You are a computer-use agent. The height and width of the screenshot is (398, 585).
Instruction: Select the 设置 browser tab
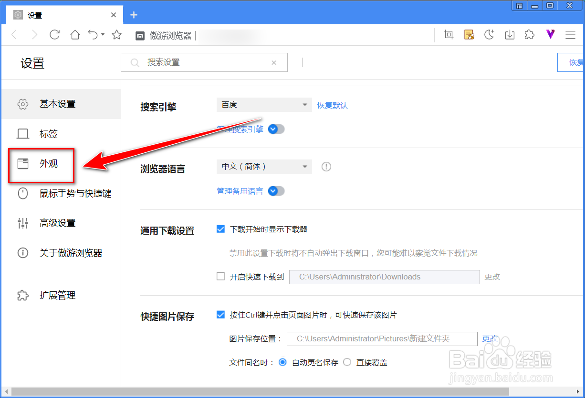pyautogui.click(x=64, y=15)
